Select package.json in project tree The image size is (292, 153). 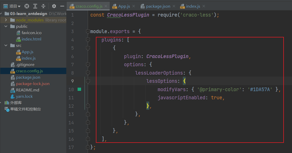tap(28, 77)
